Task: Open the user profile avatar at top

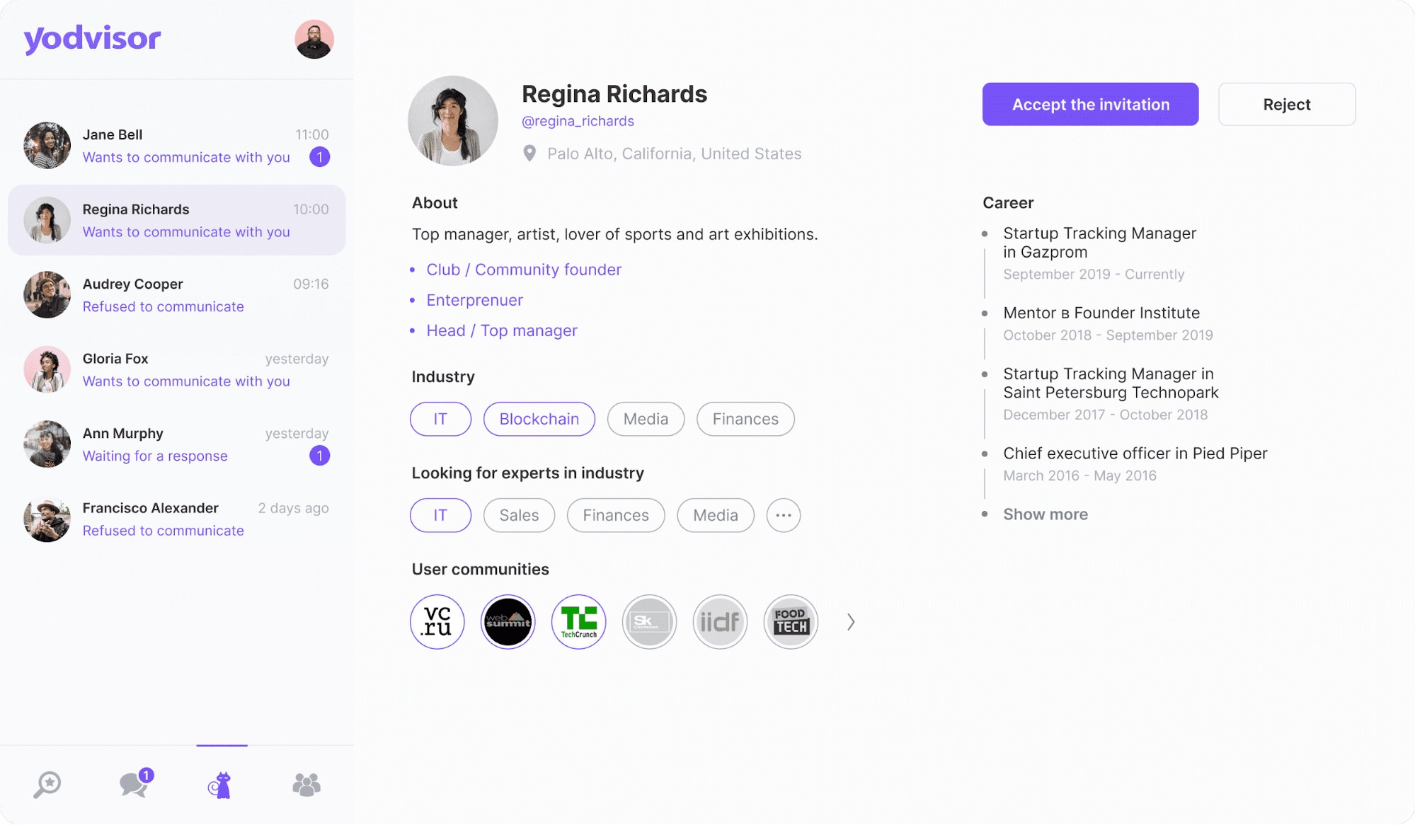Action: pos(314,40)
